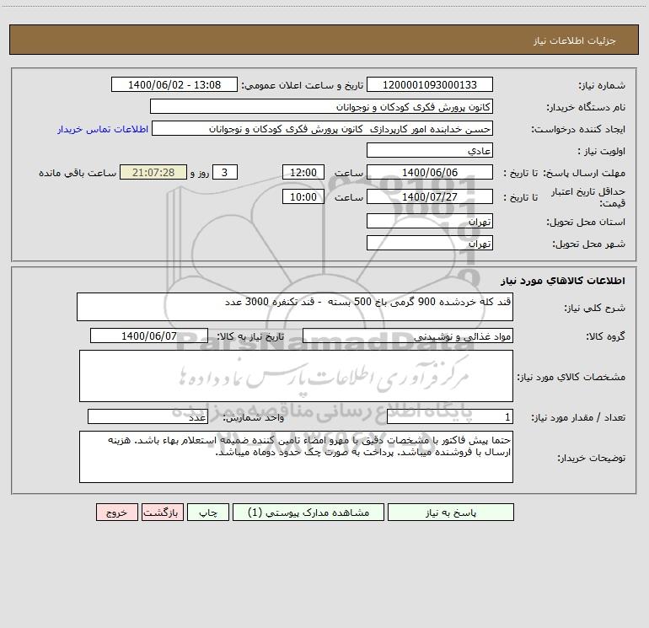Open 'اطلاعات تماس خریدار' contact link
Screen dimensions: 649x628
(x=103, y=129)
